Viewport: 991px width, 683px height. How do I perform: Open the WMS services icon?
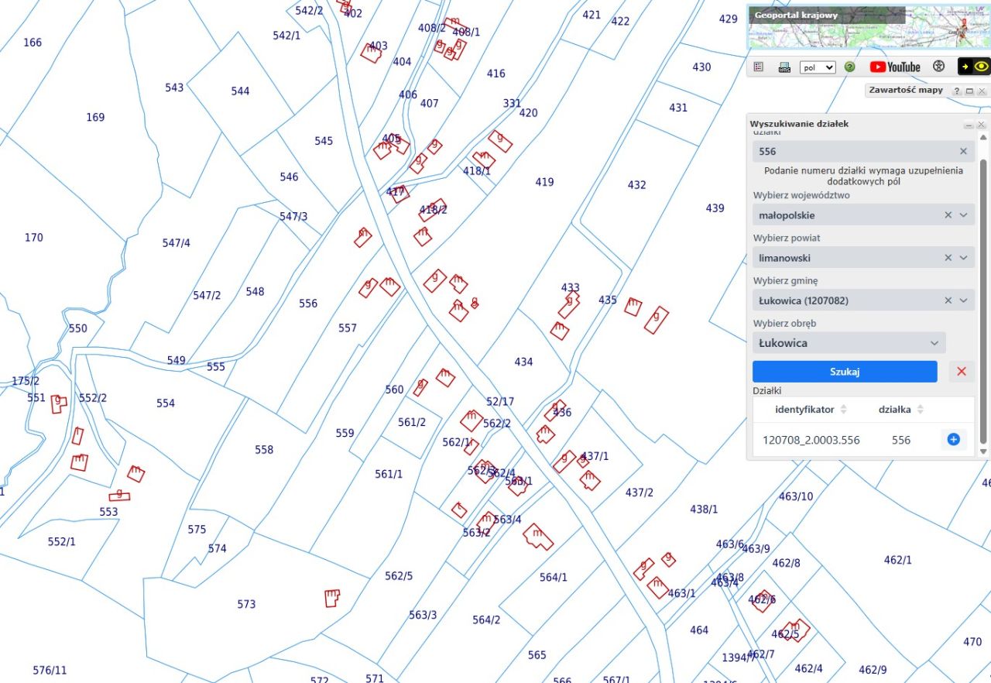tap(784, 67)
